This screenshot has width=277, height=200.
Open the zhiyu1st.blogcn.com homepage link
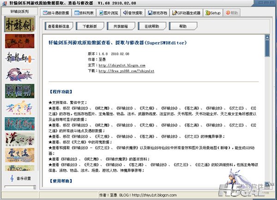tap(122, 65)
